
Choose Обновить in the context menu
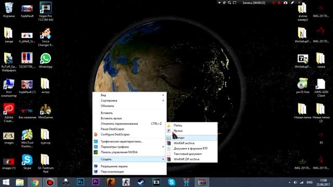pyautogui.click(x=130, y=106)
